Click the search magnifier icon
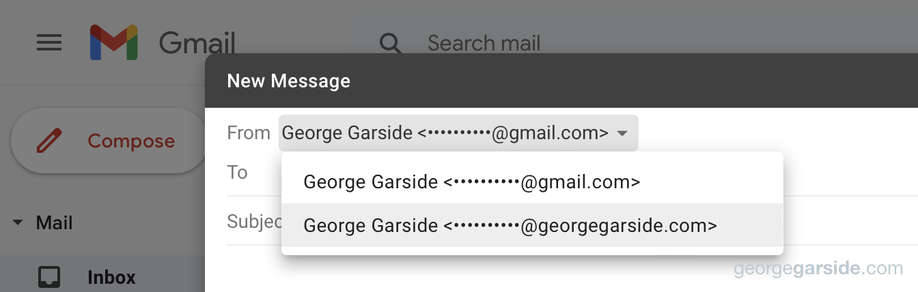 [x=391, y=44]
